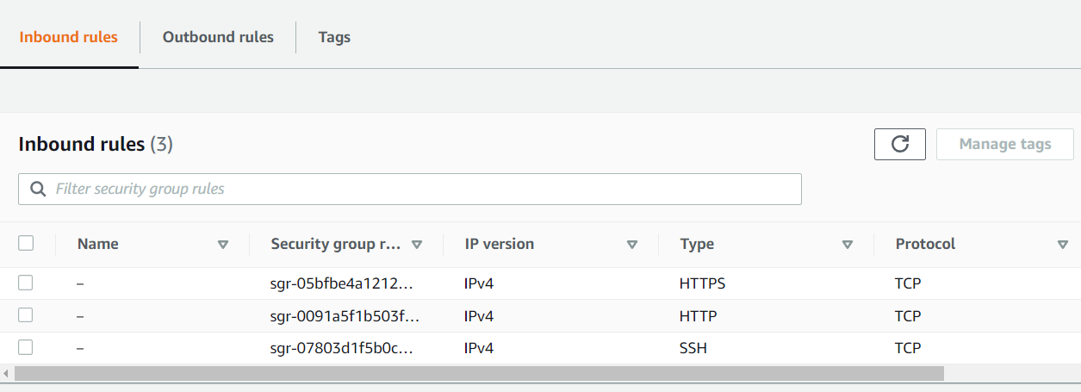Click left arrow of horizontal scrollbar
Viewport: 1081px width, 392px height.
tap(7, 374)
